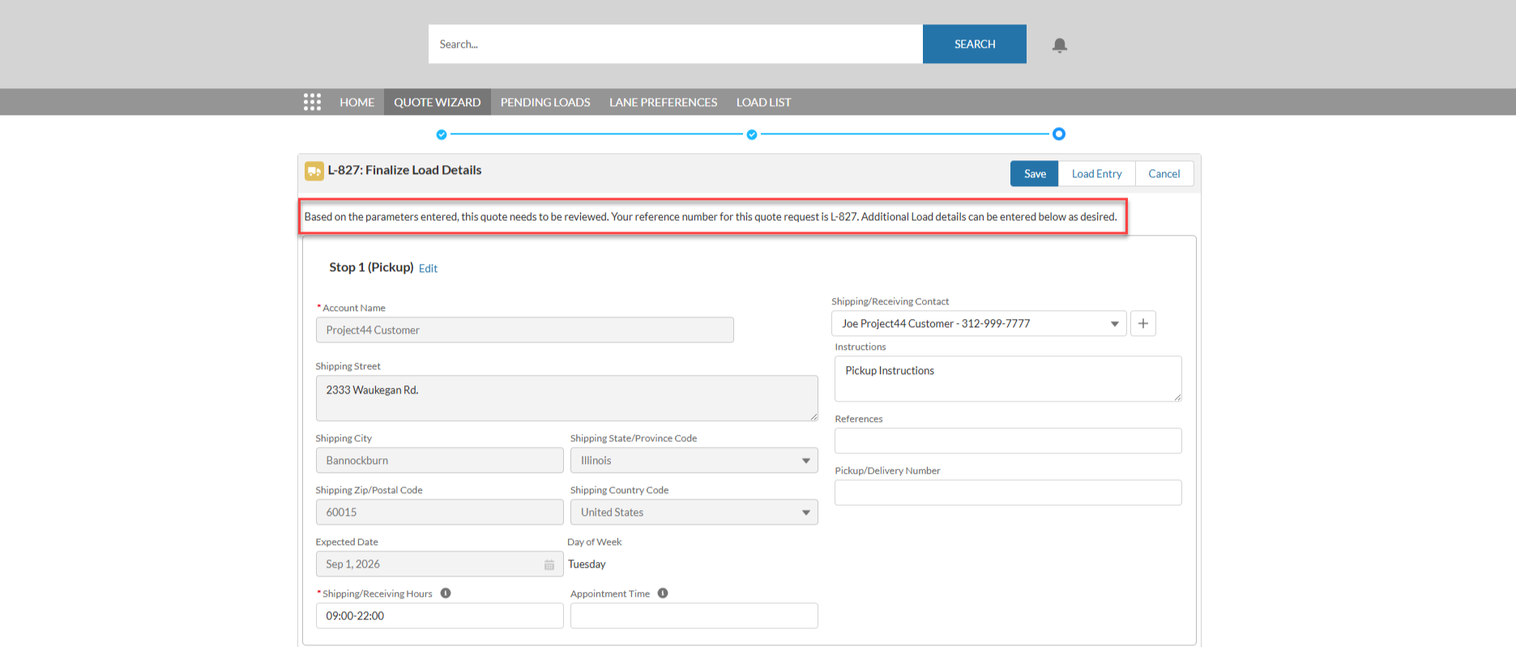This screenshot has height=647, width=1516.
Task: Click the "Tuesday" day of week value
Action: tap(587, 564)
